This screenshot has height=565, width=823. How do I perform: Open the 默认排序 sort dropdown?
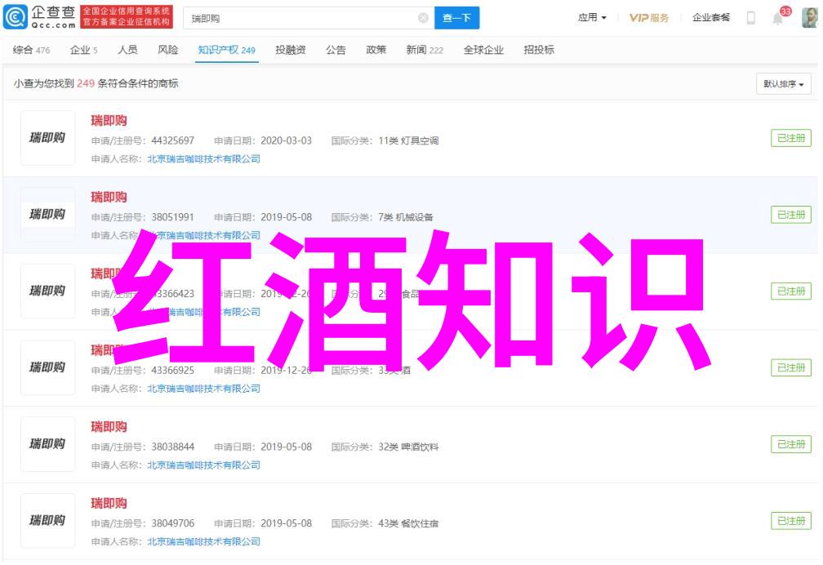click(x=784, y=84)
